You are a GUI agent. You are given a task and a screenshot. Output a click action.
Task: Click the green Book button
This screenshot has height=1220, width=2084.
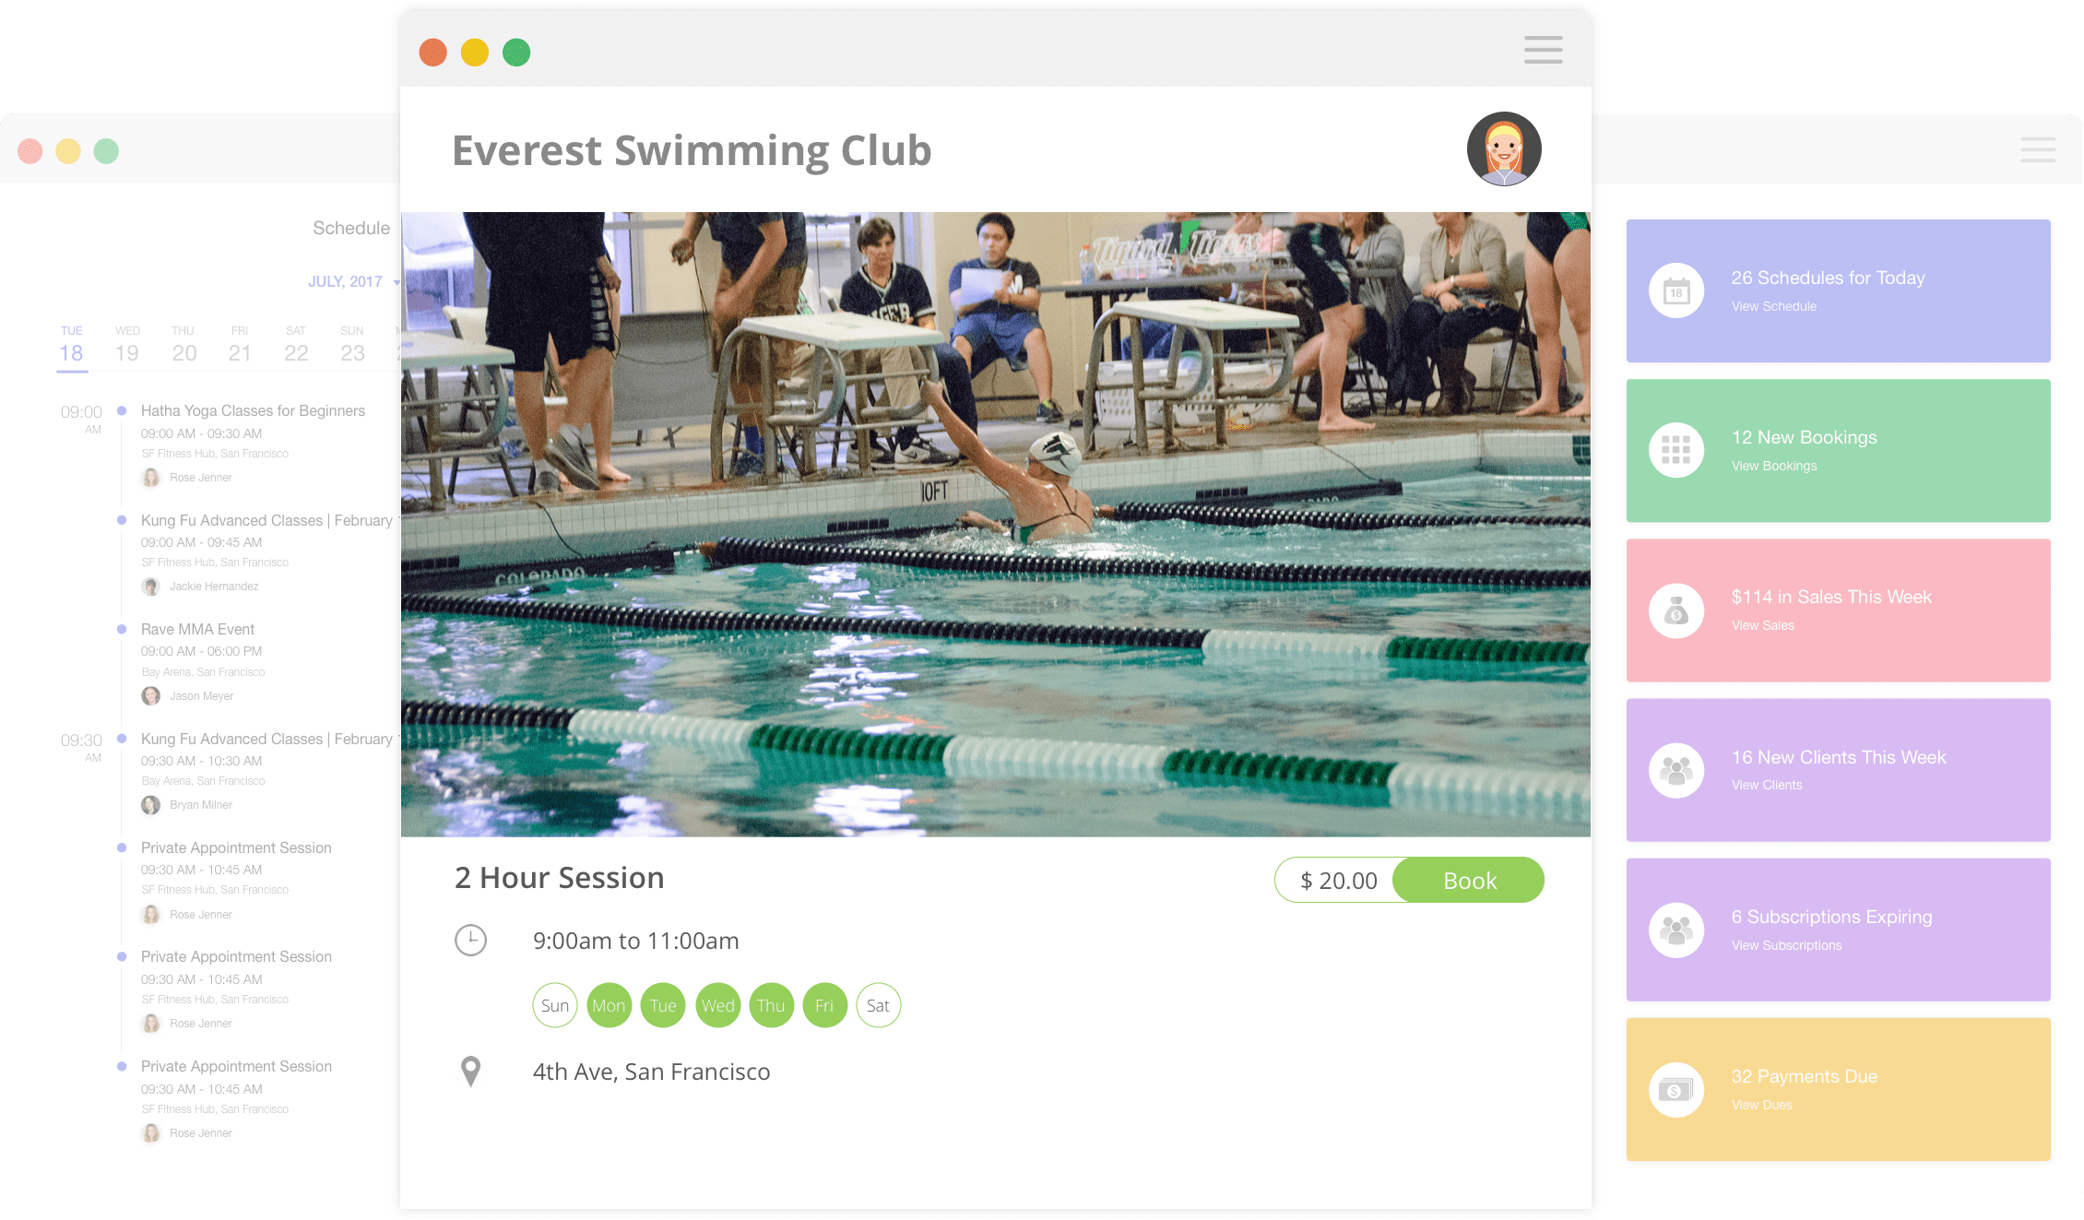[1468, 881]
